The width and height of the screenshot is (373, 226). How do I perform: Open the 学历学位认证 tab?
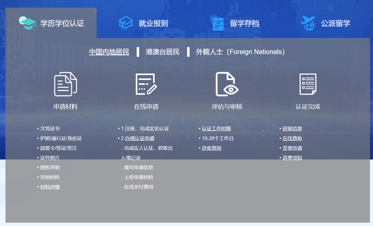51,23
